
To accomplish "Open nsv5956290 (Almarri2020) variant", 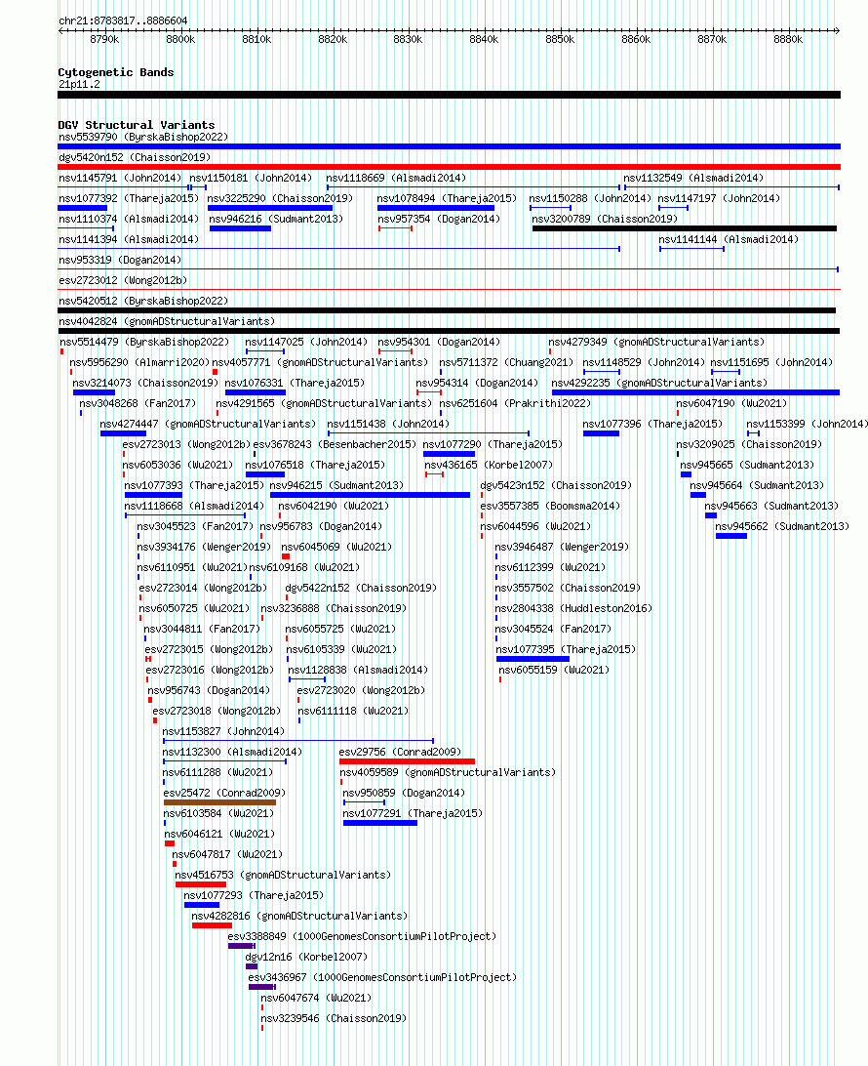I will tap(139, 361).
